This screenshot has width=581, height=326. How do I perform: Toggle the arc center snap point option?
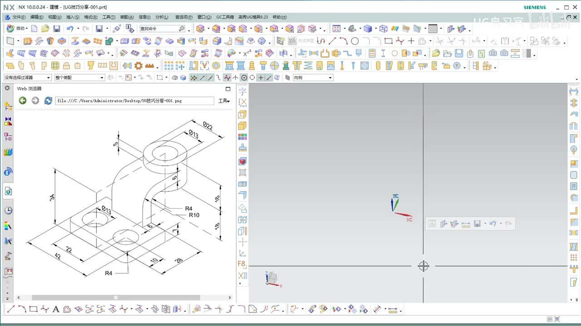(x=244, y=78)
